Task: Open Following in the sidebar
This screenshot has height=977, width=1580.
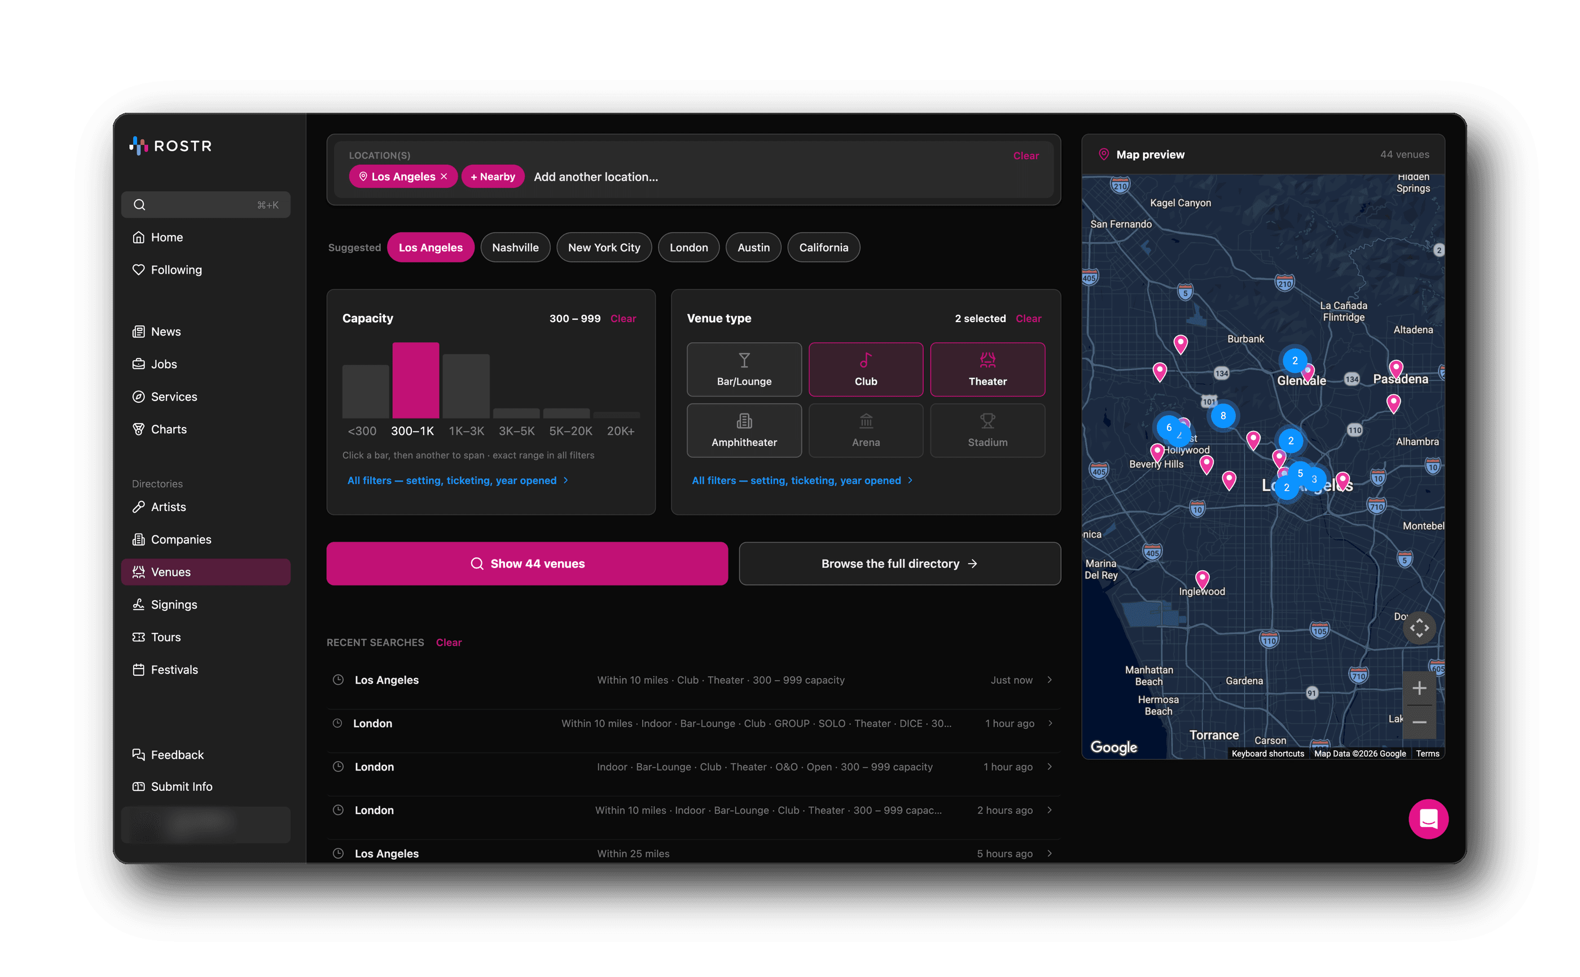Action: click(205, 270)
